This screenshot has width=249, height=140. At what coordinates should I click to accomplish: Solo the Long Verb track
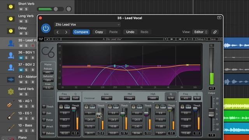pos(26,21)
